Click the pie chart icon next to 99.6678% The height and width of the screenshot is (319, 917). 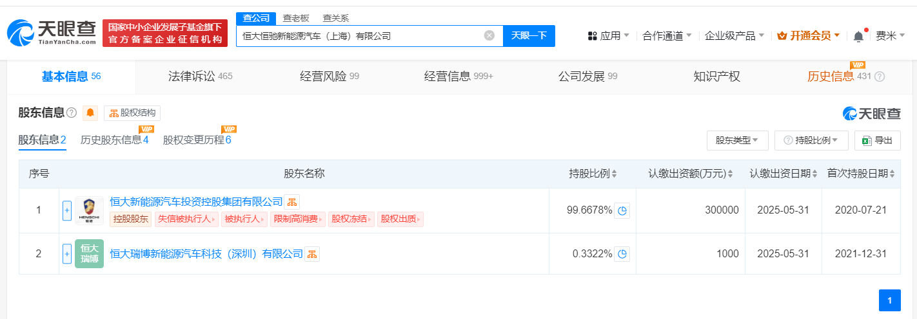coord(622,210)
